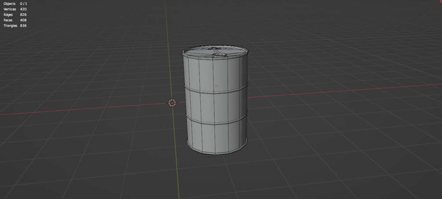Image resolution: width=442 pixels, height=199 pixels.
Task: Click the "Triangles 836" statistic
Action: pos(15,25)
